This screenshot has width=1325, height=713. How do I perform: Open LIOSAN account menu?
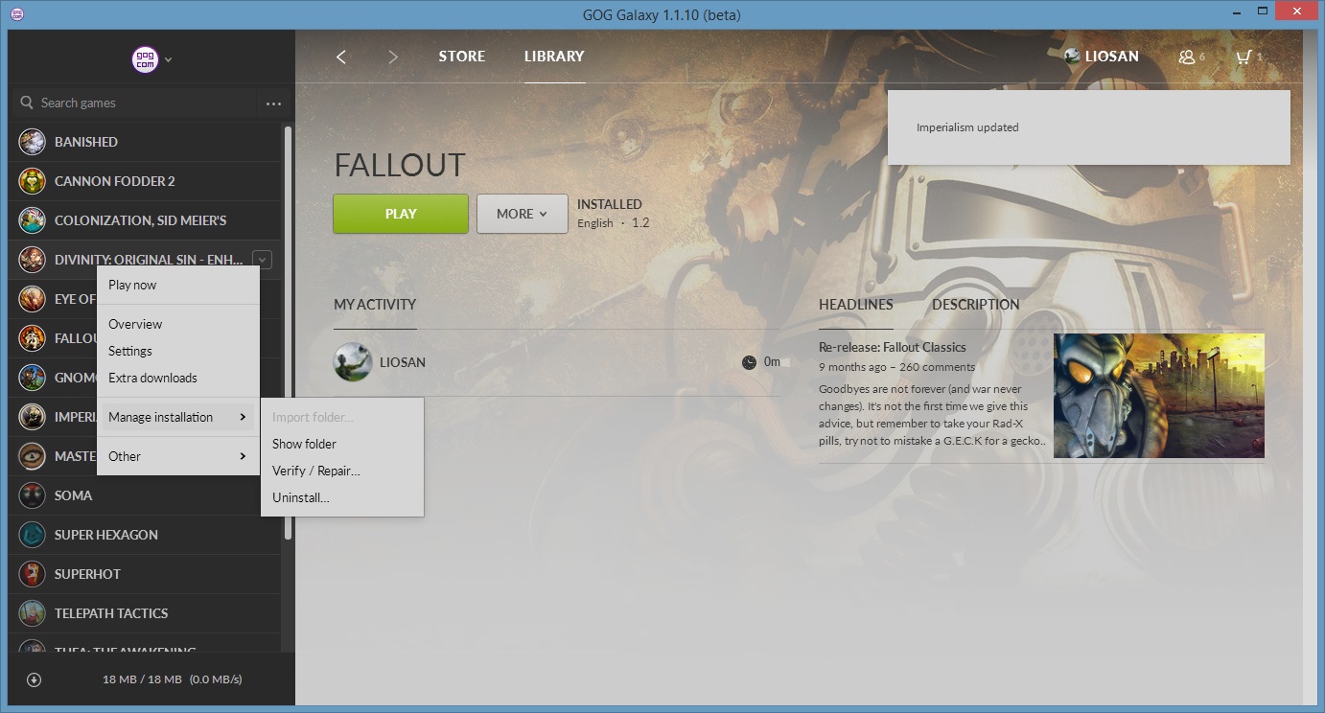[x=1111, y=57]
